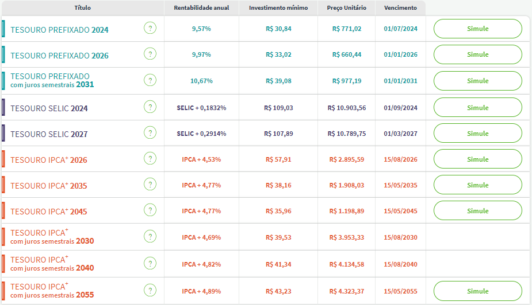Open the TESOURO PREFIXADO 2024 title
Viewport: 532px width, 305px height.
[59, 30]
